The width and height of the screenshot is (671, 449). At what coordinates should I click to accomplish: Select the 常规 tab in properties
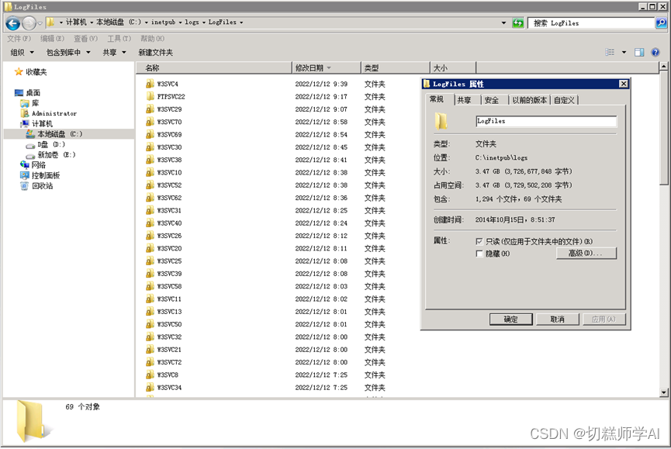(x=437, y=99)
